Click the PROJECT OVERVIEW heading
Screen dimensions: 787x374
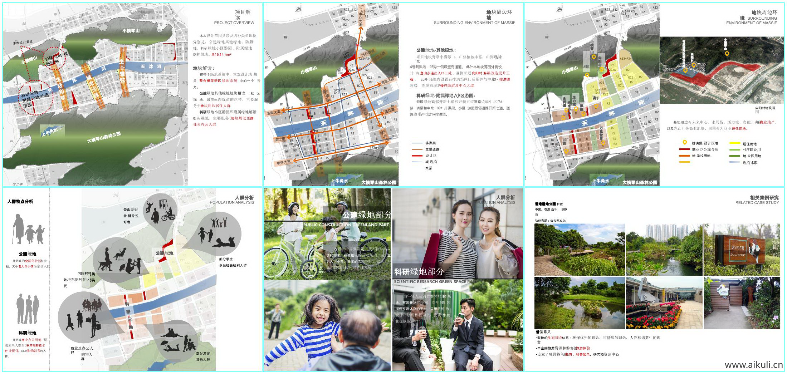pos(234,23)
